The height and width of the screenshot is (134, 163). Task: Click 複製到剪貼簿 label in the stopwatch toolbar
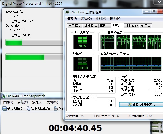pos(41,109)
